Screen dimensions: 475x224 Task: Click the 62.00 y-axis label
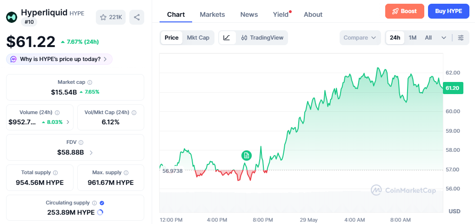pos(453,73)
